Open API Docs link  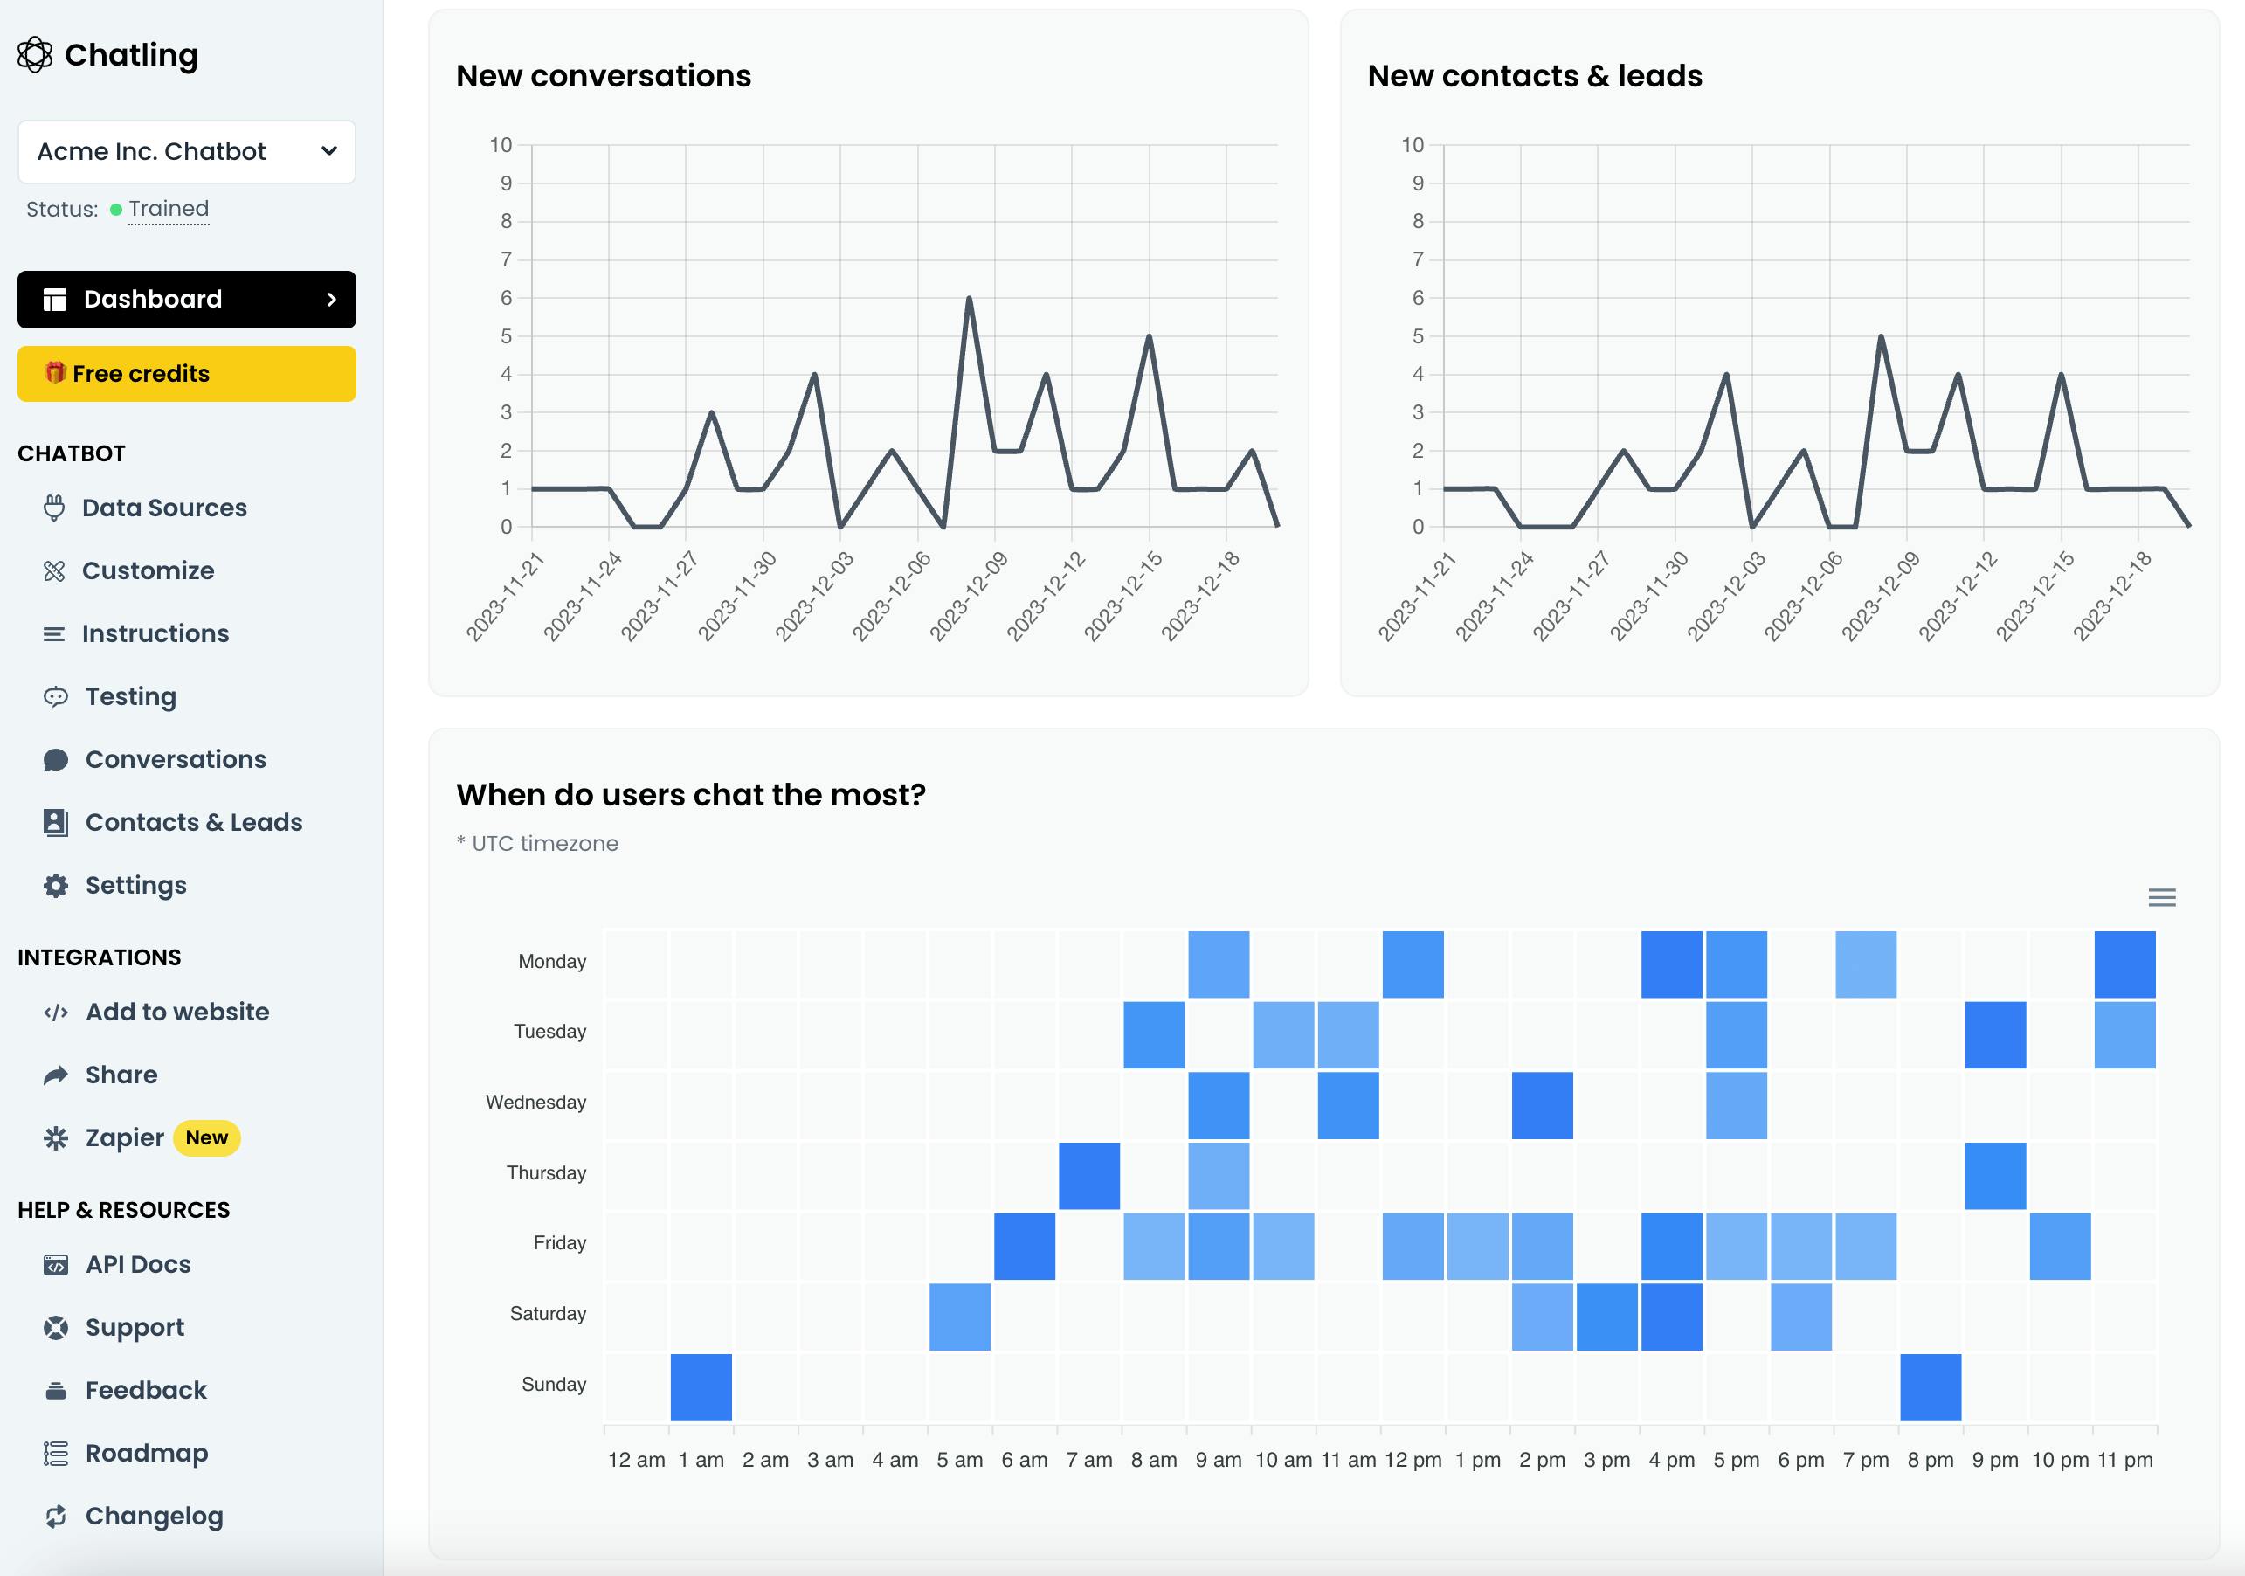coord(136,1264)
